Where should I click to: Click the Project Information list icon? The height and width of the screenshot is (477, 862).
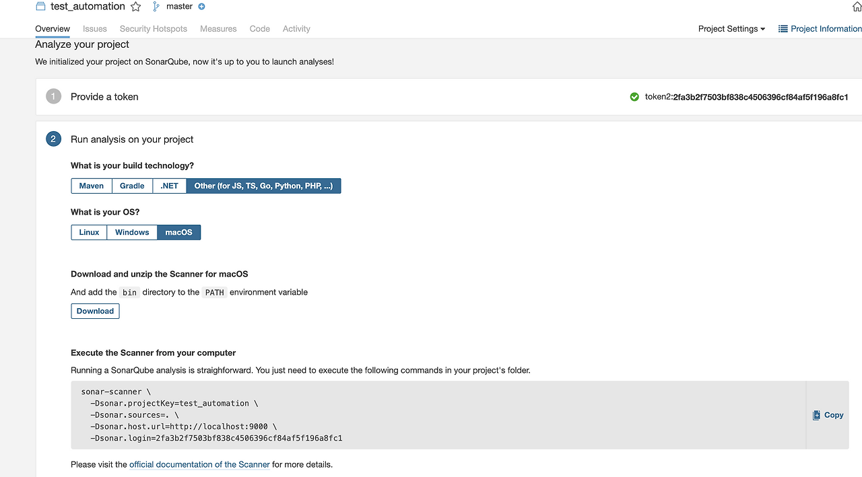point(783,29)
